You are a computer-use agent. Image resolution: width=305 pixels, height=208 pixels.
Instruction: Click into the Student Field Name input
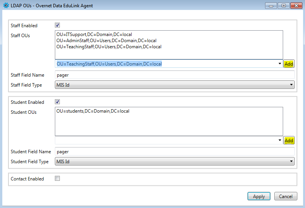click(x=175, y=151)
